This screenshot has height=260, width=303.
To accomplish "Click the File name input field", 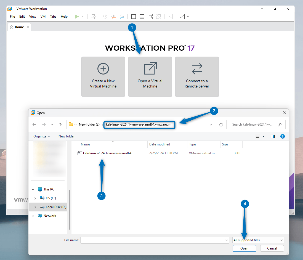I will (155, 240).
